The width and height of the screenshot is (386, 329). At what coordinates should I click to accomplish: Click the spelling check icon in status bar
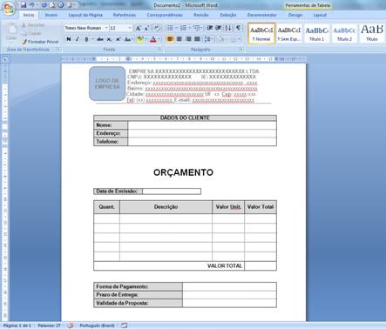click(71, 326)
